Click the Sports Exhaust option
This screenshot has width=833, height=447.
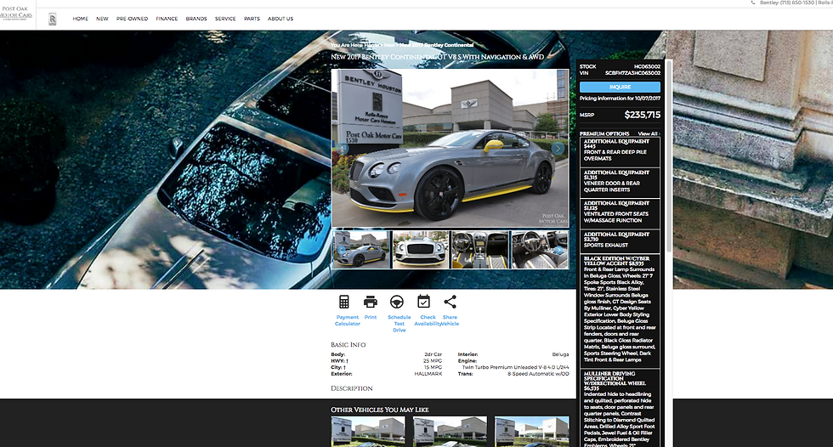tap(620, 241)
